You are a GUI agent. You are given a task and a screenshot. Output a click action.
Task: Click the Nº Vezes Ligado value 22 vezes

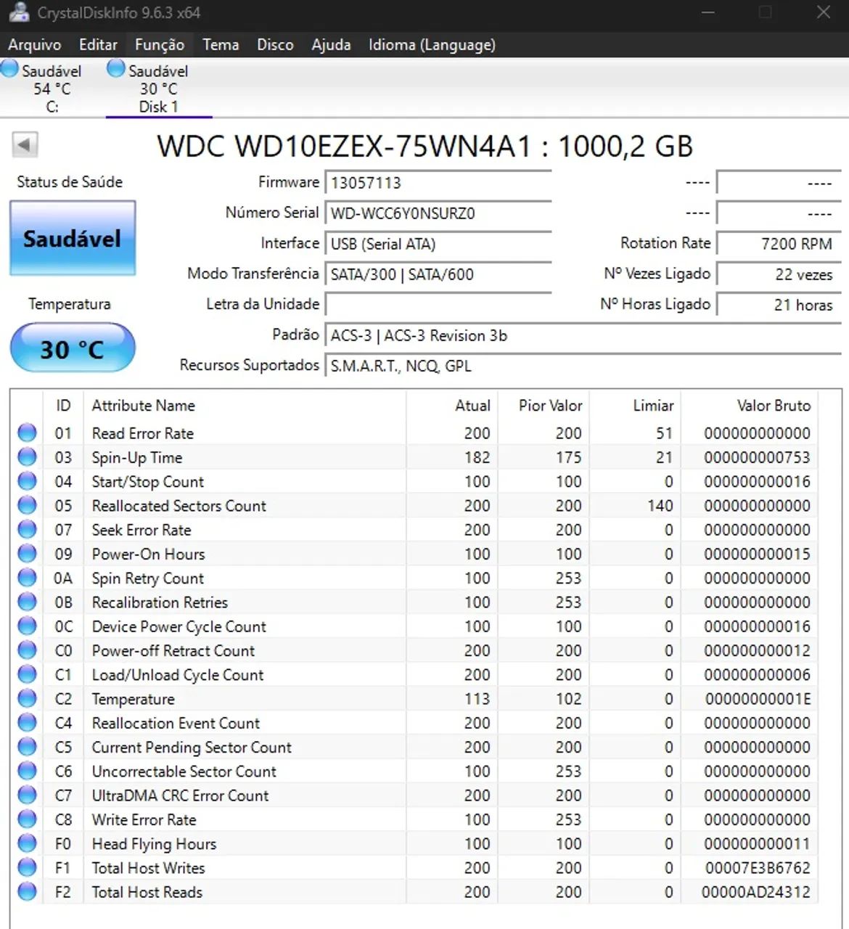tap(779, 274)
